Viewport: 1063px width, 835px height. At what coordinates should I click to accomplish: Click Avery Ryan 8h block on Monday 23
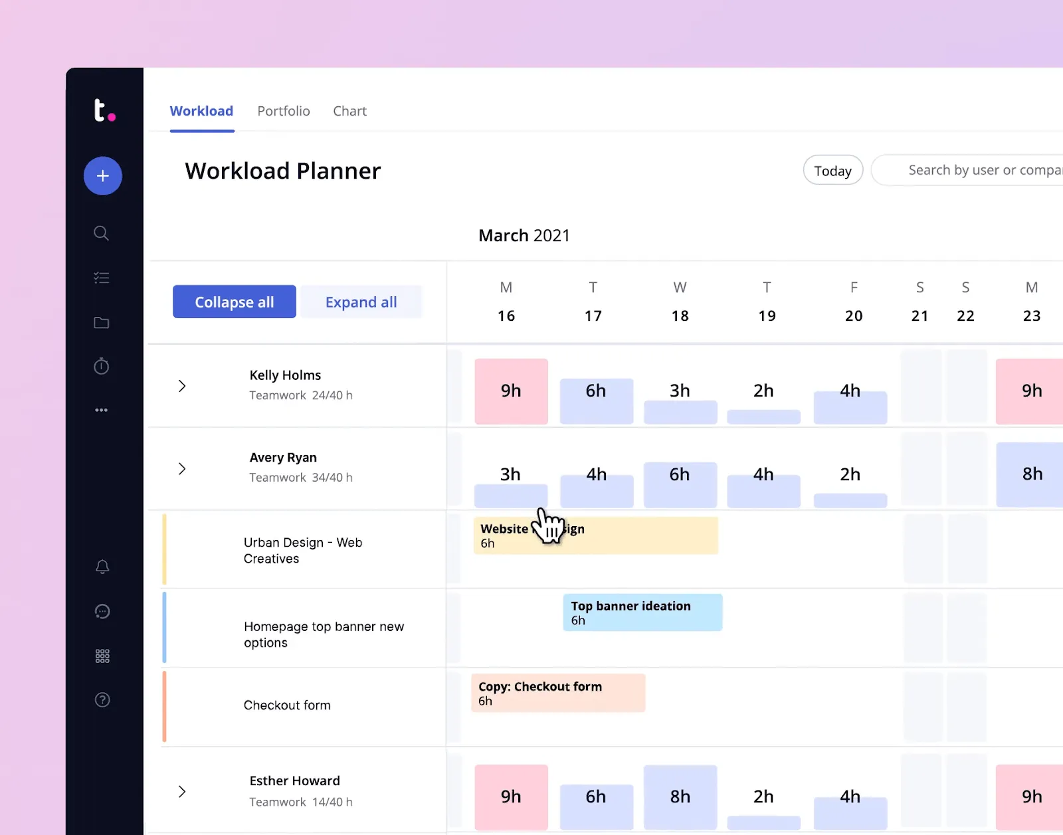pos(1030,475)
